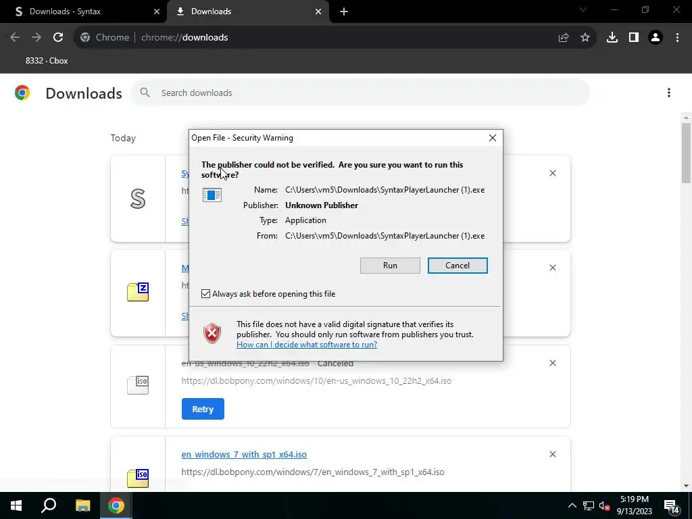This screenshot has width=692, height=519.
Task: Close the chrome Downloads tab
Action: 318,12
